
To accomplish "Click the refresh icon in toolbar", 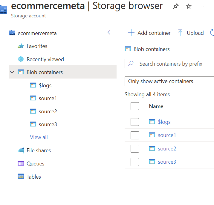I will tap(212, 32).
